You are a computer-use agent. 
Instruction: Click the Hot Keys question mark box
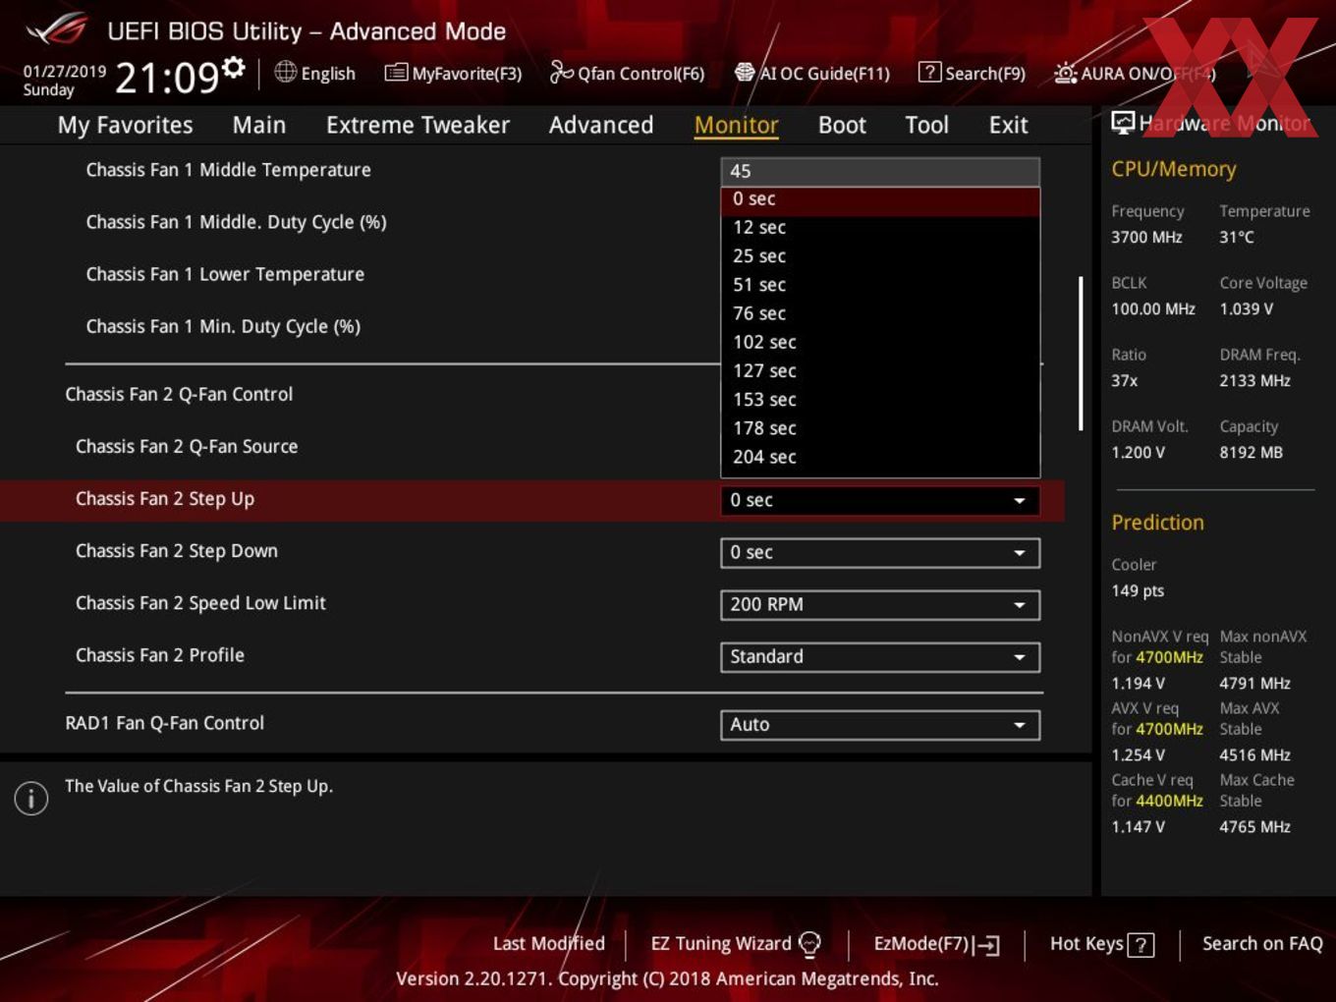coord(1141,945)
